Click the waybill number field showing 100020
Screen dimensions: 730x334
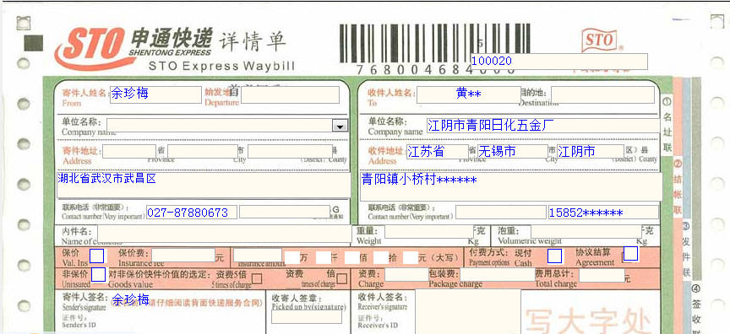[x=558, y=62]
